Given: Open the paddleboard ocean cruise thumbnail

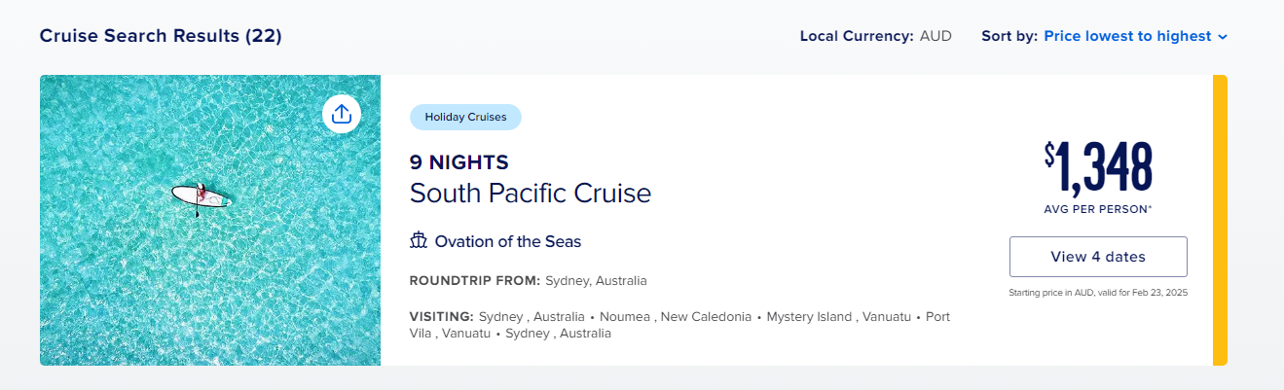Looking at the screenshot, I should (x=210, y=220).
